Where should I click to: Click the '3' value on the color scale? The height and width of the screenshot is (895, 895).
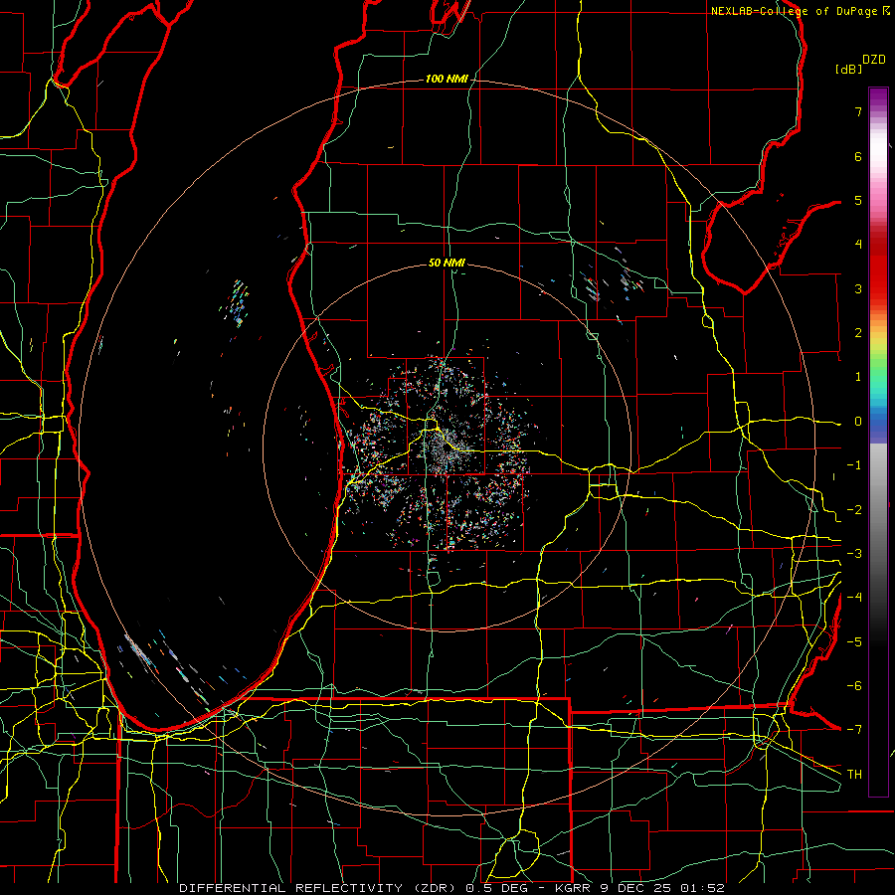858,288
